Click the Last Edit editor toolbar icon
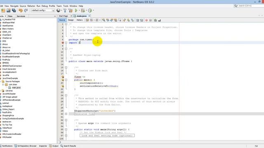This screenshot has width=264, height=148. click(x=87, y=20)
